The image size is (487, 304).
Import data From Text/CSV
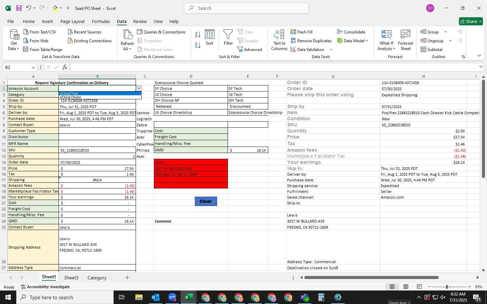(40, 32)
